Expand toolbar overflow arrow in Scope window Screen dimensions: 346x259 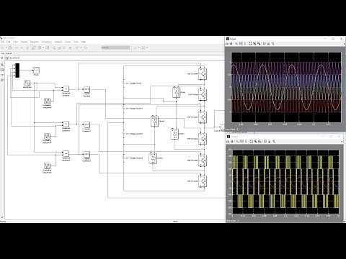point(344,44)
